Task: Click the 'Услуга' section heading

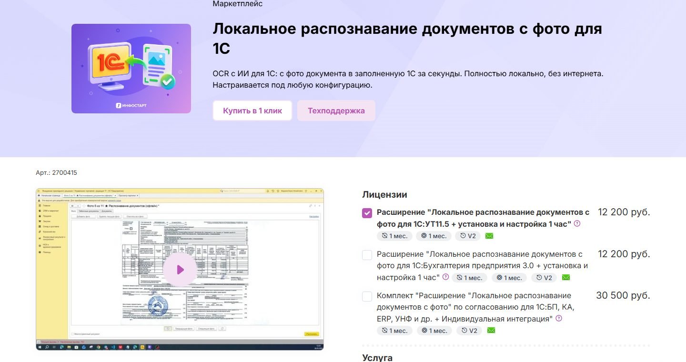Action: (x=377, y=358)
